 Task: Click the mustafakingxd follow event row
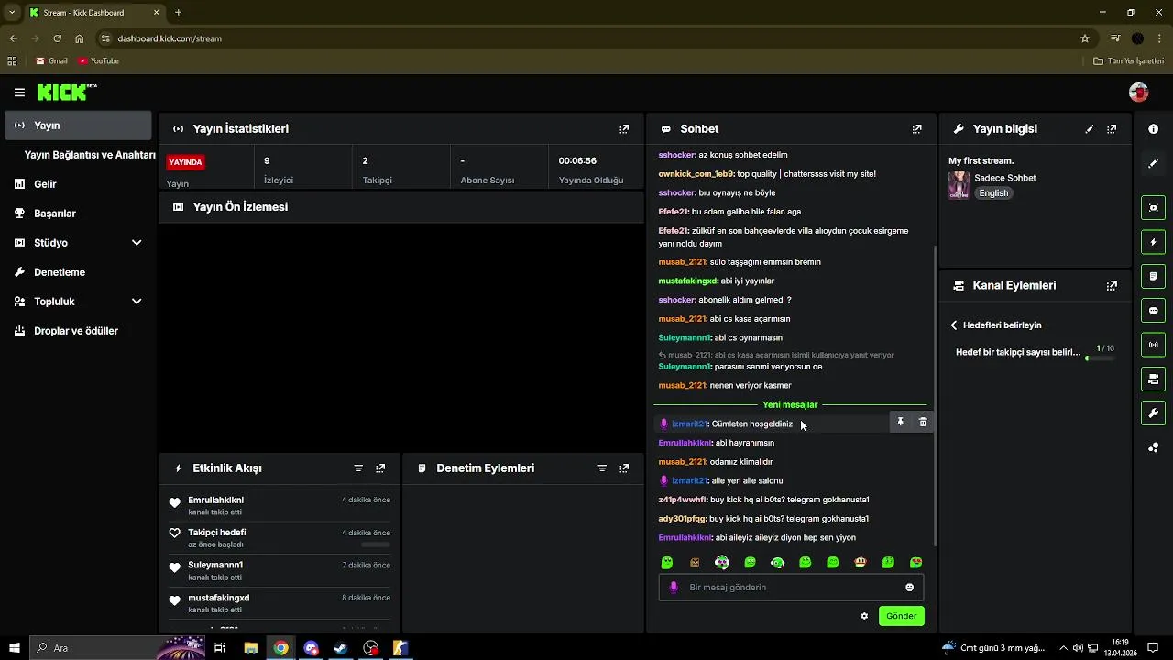pyautogui.click(x=280, y=603)
